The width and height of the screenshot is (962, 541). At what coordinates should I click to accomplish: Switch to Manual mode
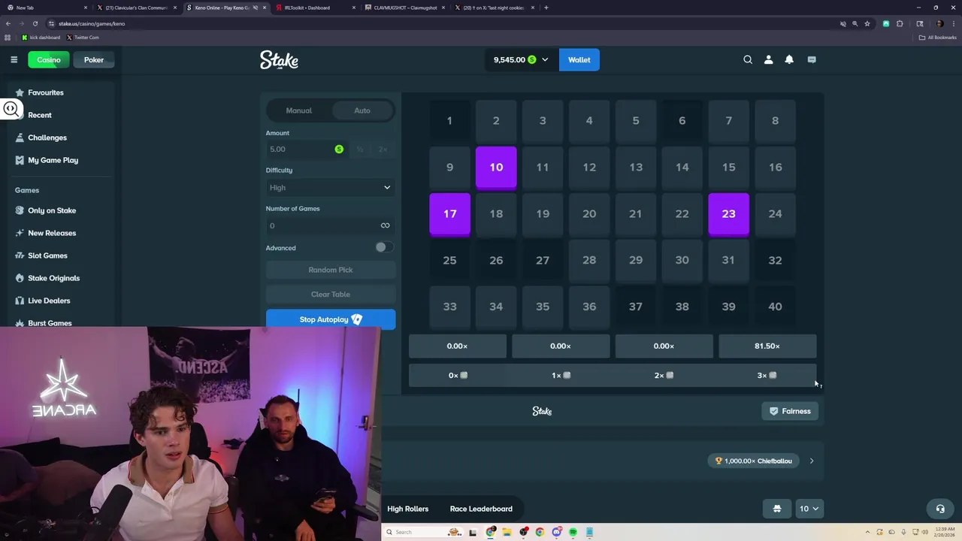pos(298,110)
